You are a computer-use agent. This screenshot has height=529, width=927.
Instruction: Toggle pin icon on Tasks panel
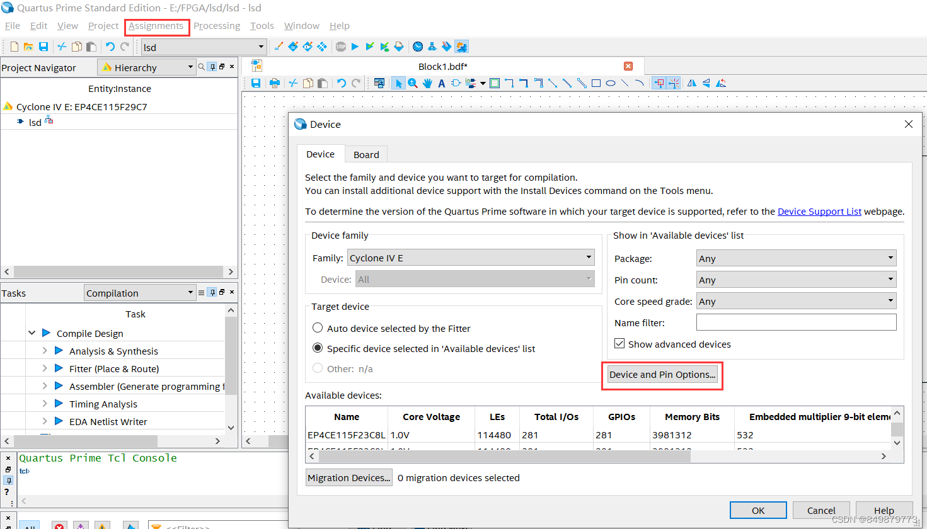212,292
